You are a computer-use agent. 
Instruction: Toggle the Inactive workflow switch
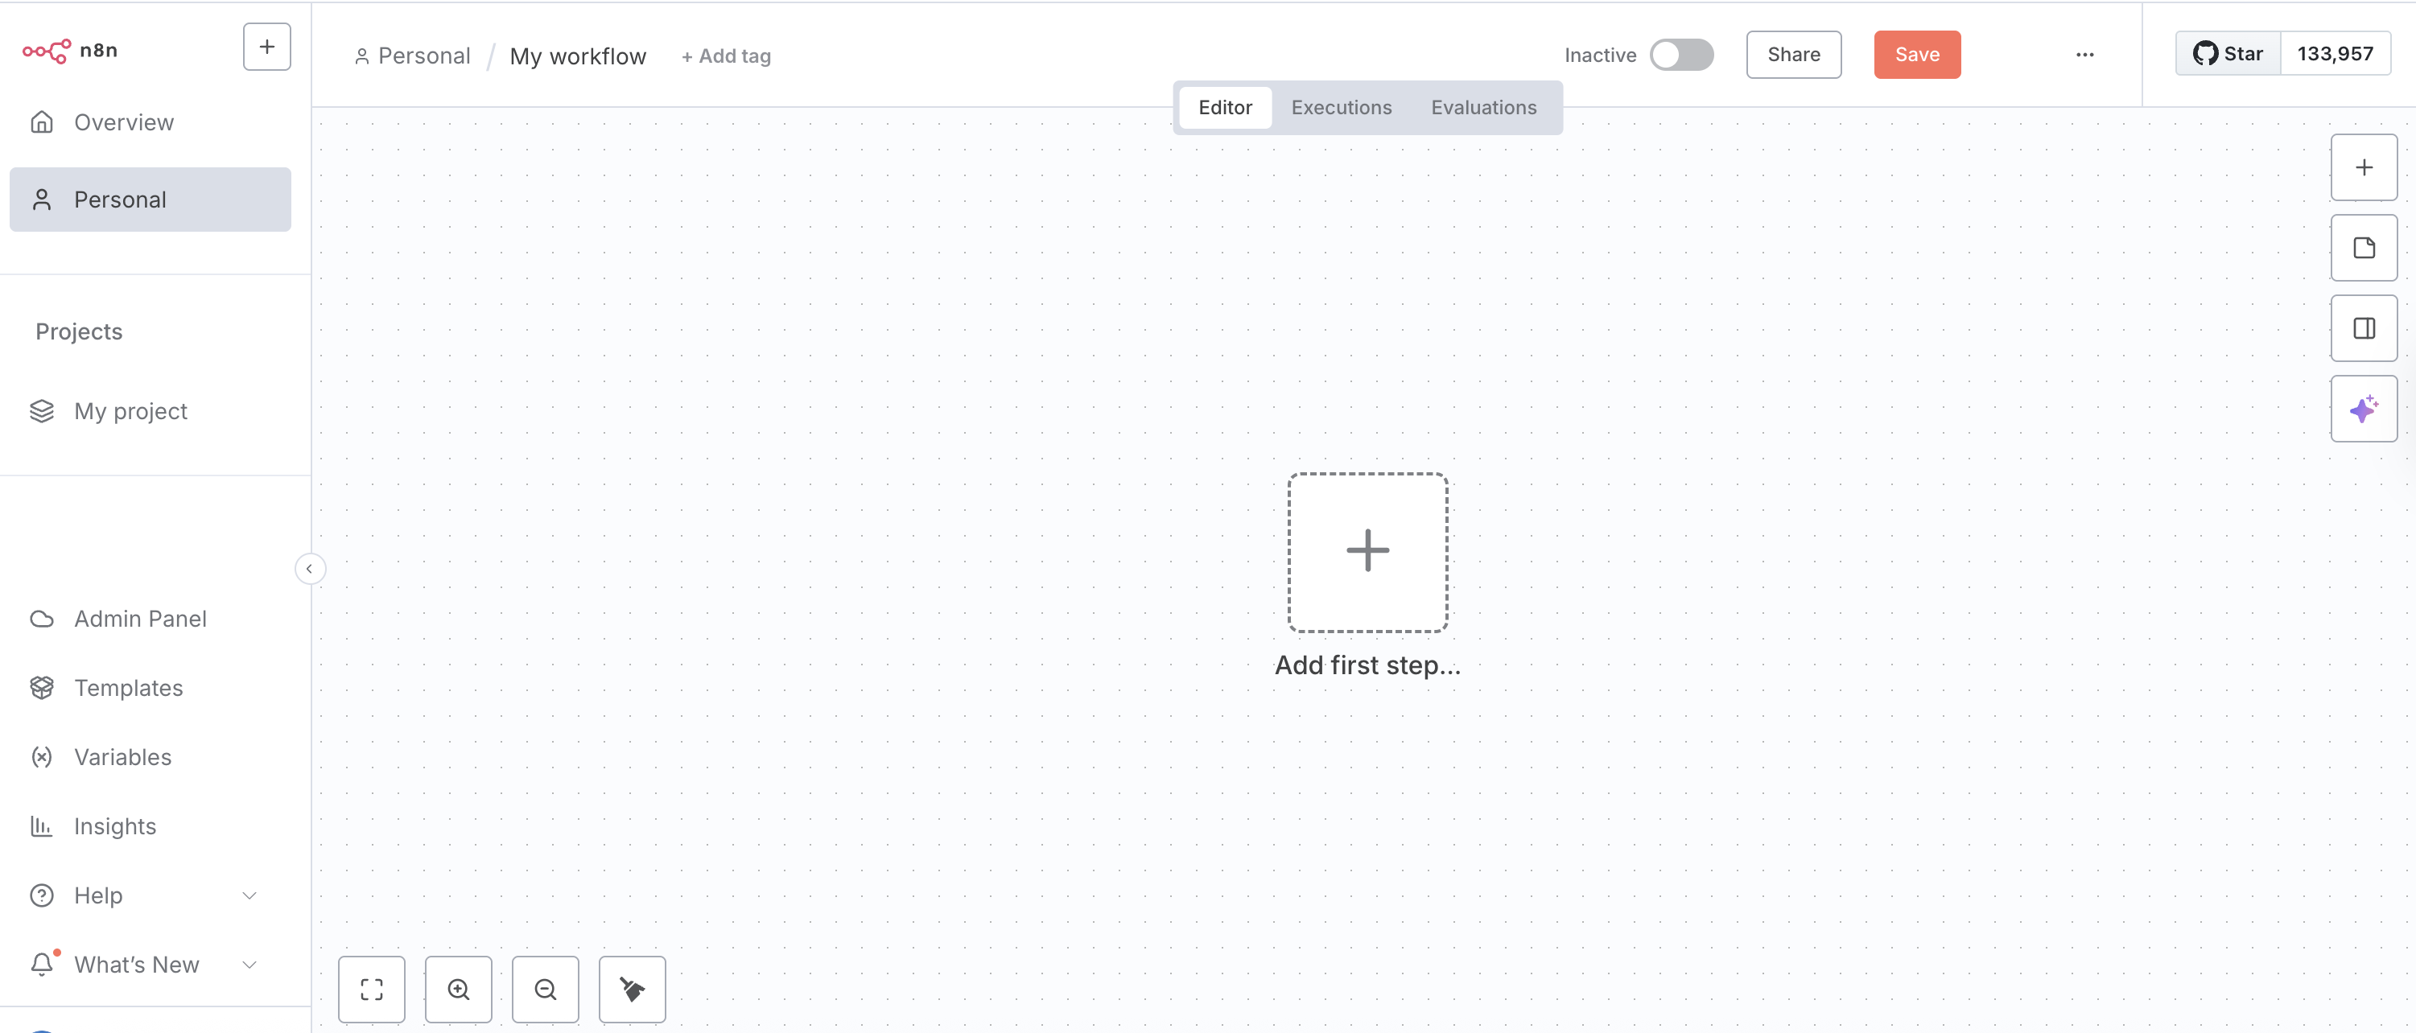pos(1682,55)
